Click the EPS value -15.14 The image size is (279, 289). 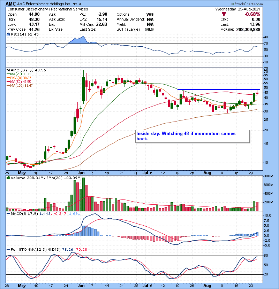(x=101, y=19)
